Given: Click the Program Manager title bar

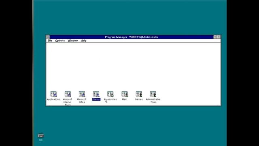Looking at the screenshot, I should coord(132,37).
